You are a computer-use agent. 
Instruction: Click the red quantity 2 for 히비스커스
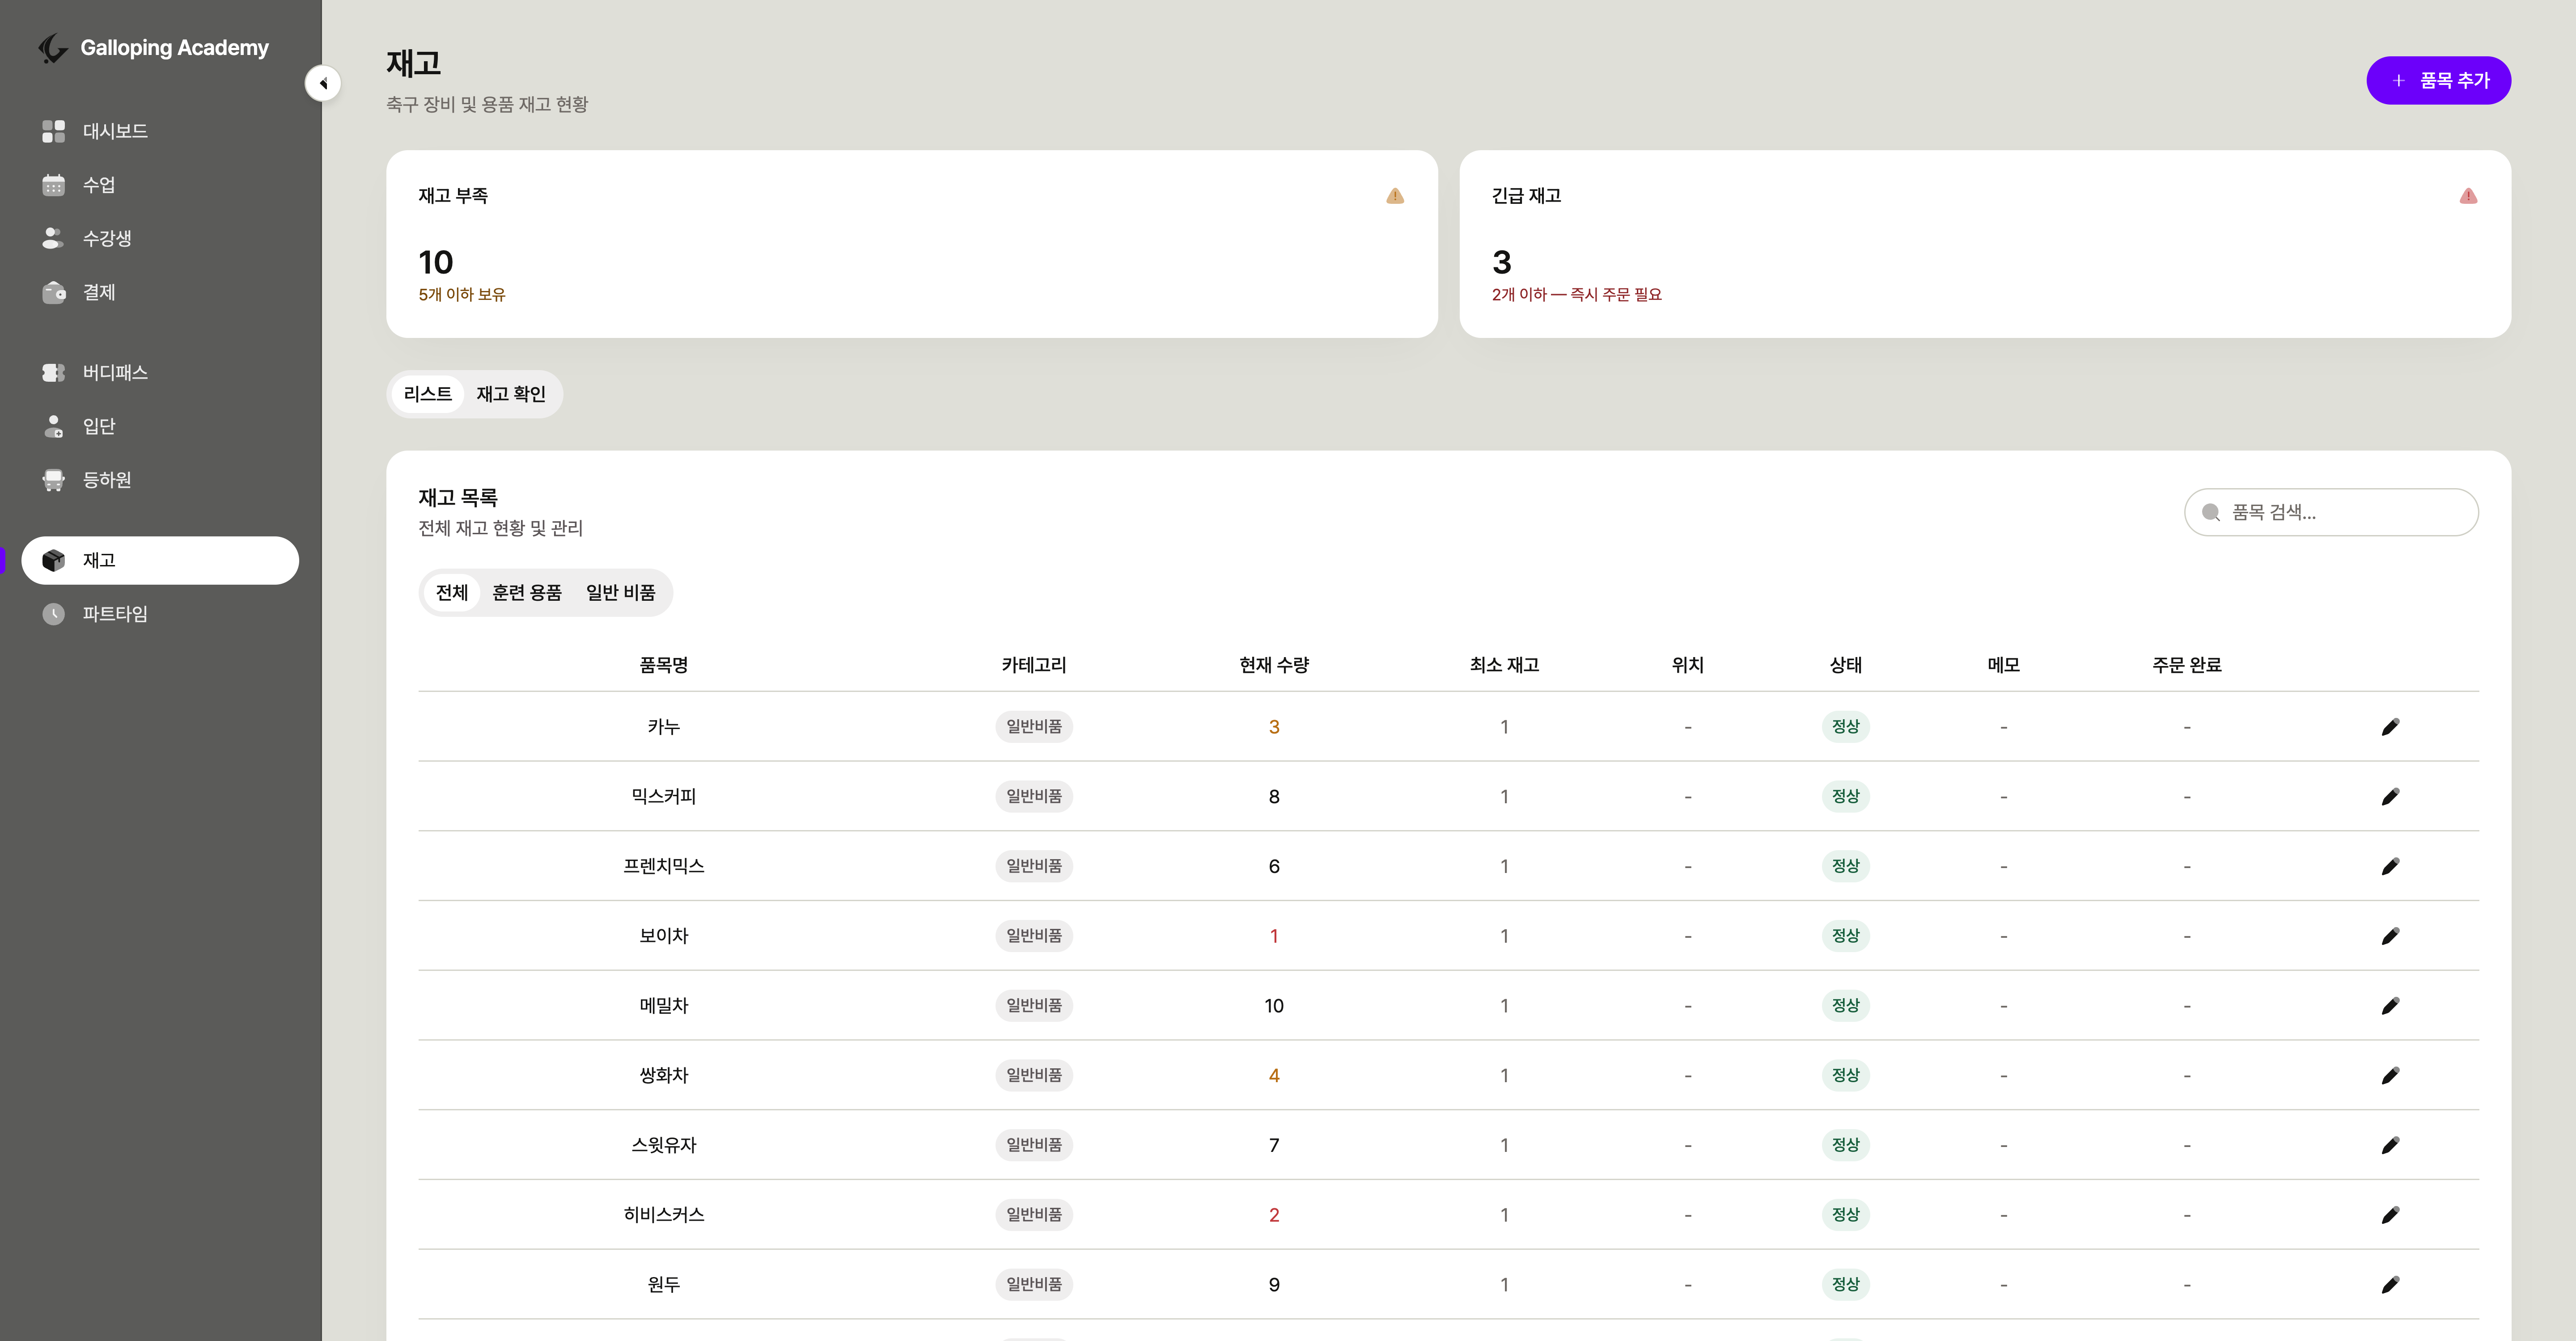coord(1274,1215)
